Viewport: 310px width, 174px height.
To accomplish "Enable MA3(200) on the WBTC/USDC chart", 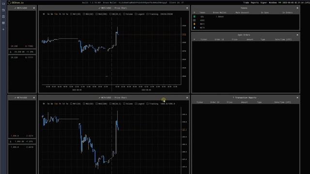I will (96, 14).
